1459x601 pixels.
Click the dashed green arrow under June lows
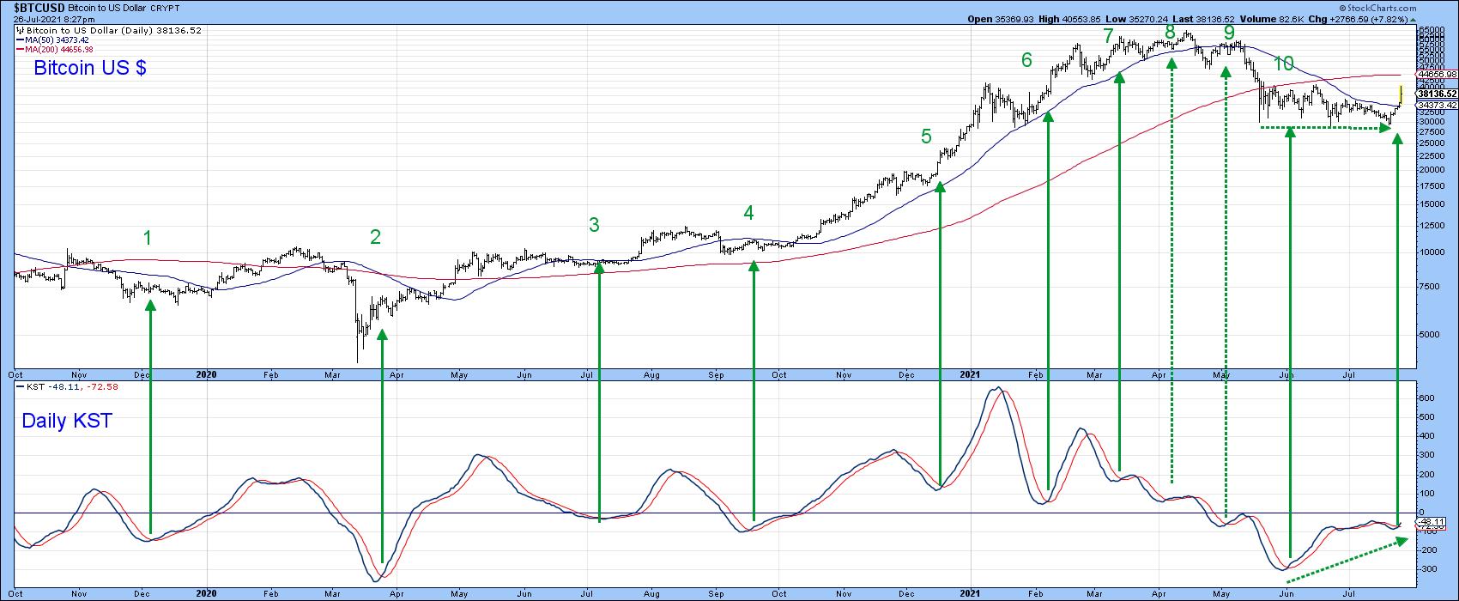(1326, 128)
